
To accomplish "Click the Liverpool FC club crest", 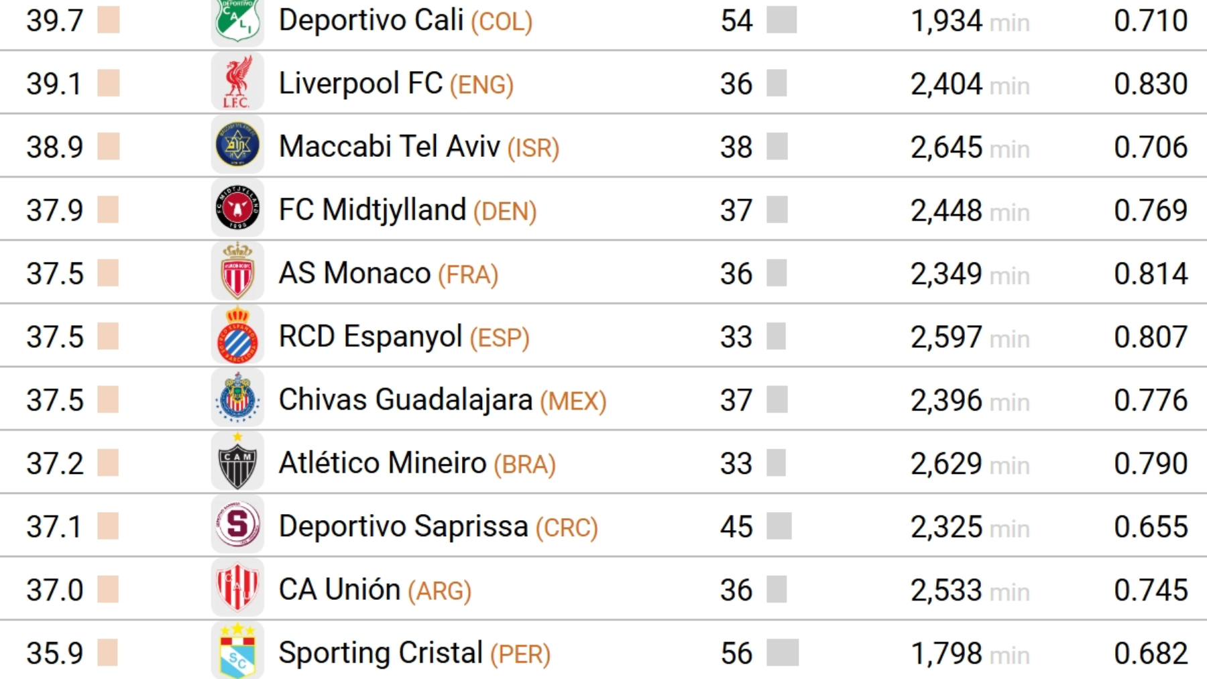I will point(237,83).
